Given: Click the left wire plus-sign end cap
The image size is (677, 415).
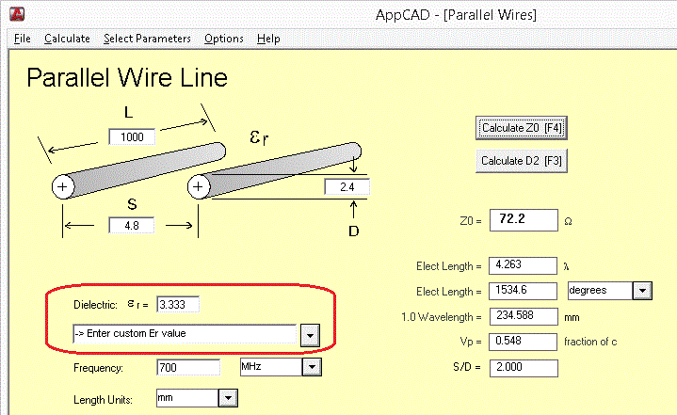Looking at the screenshot, I should click(63, 186).
